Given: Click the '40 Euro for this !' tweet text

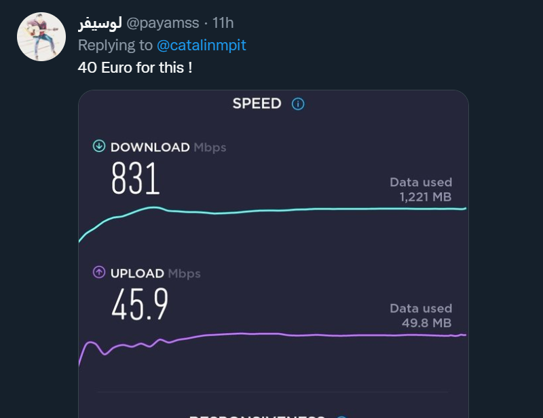Looking at the screenshot, I should coord(135,68).
